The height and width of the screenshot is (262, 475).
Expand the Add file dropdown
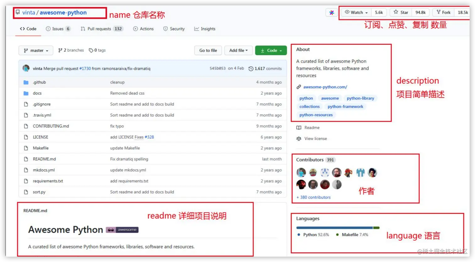click(238, 50)
